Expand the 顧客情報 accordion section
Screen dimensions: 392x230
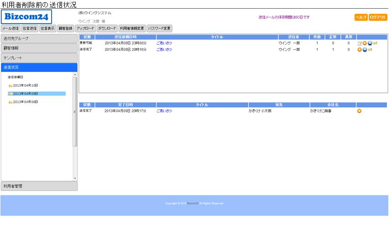click(x=39, y=48)
